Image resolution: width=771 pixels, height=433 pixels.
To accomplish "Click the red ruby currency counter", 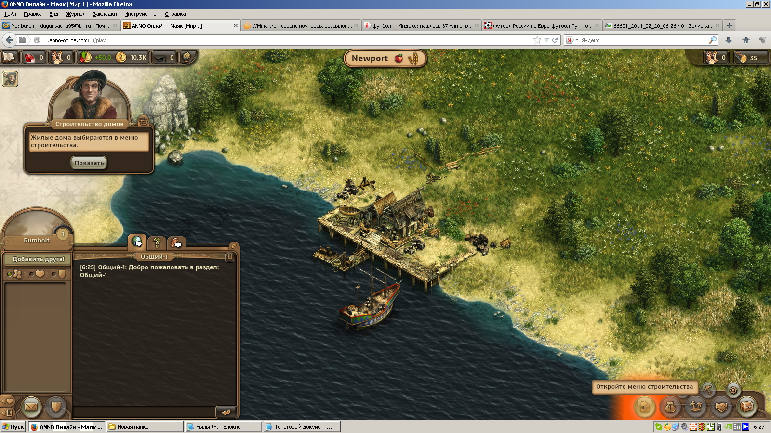I will tap(35, 58).
